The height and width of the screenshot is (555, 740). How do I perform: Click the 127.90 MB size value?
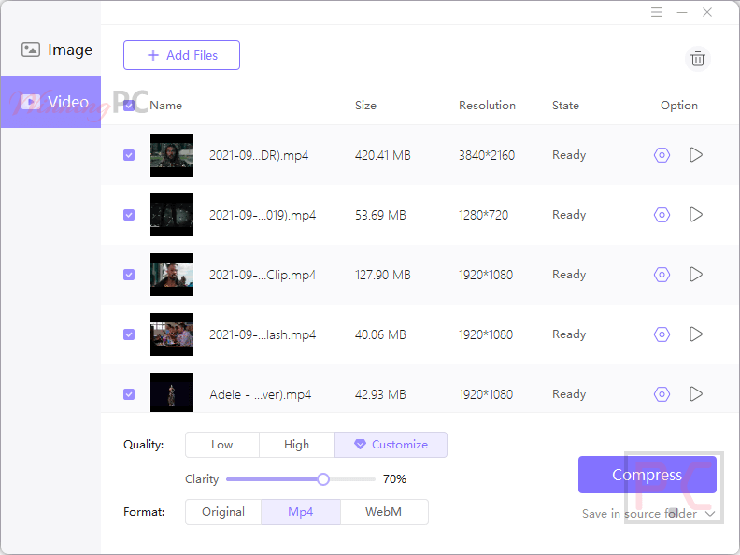tap(383, 275)
